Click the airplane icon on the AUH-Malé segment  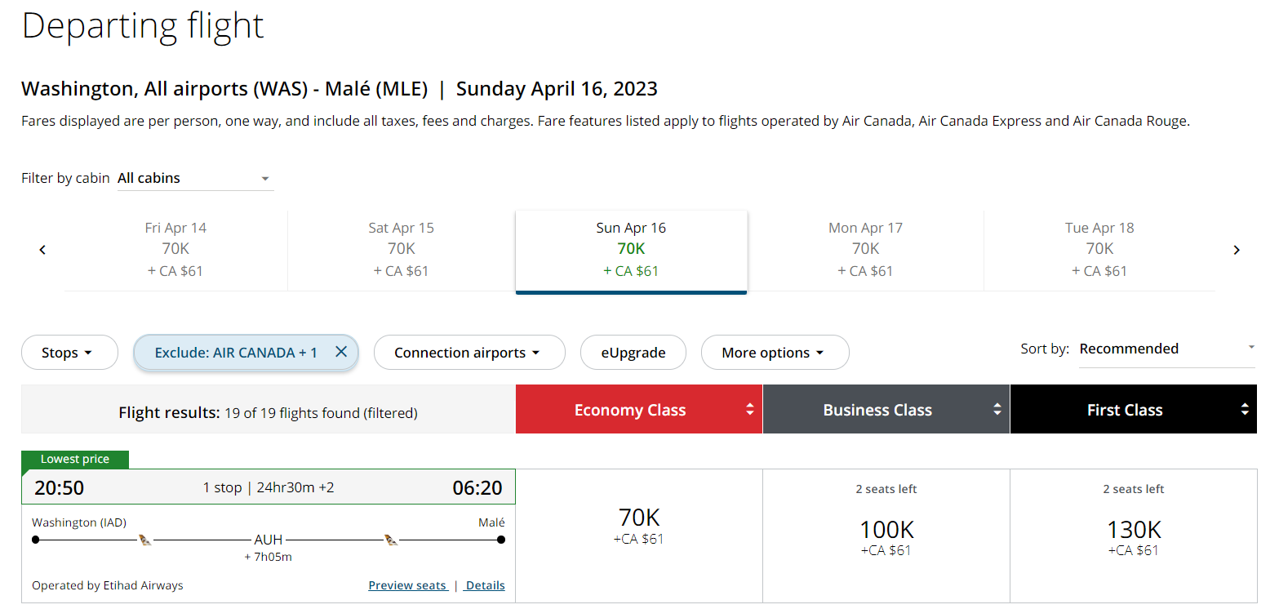click(x=390, y=539)
